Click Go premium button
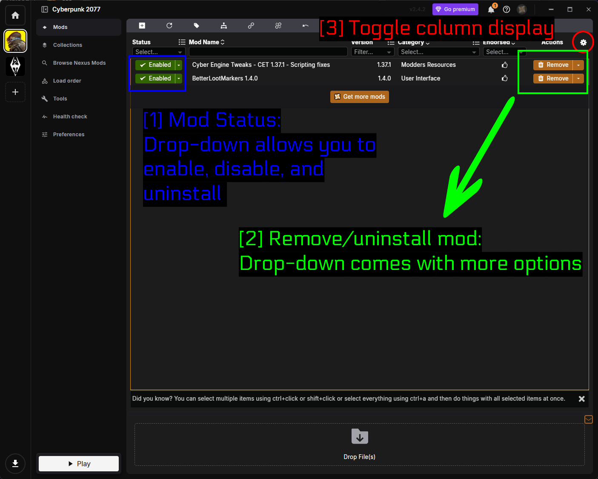 [x=455, y=9]
